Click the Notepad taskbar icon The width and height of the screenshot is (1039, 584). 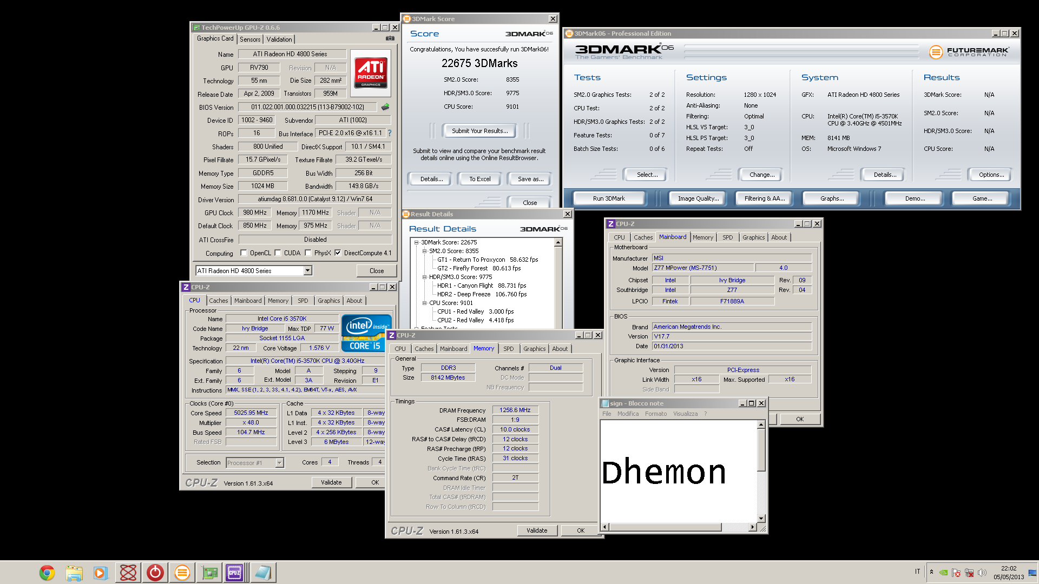(x=264, y=573)
